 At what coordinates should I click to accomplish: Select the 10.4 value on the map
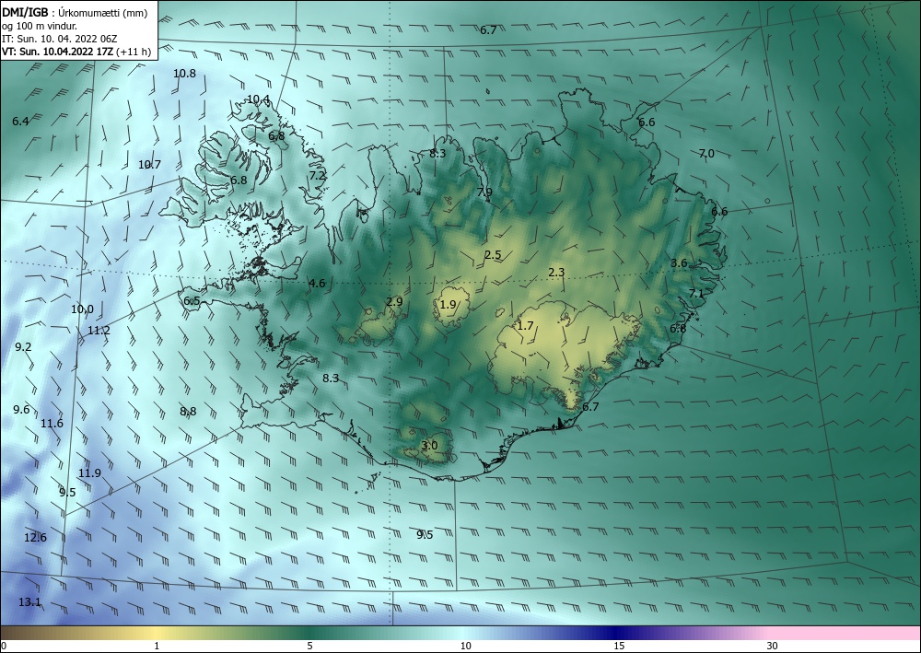pos(258,99)
